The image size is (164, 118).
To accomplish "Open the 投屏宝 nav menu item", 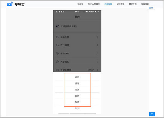I will tap(80, 4).
